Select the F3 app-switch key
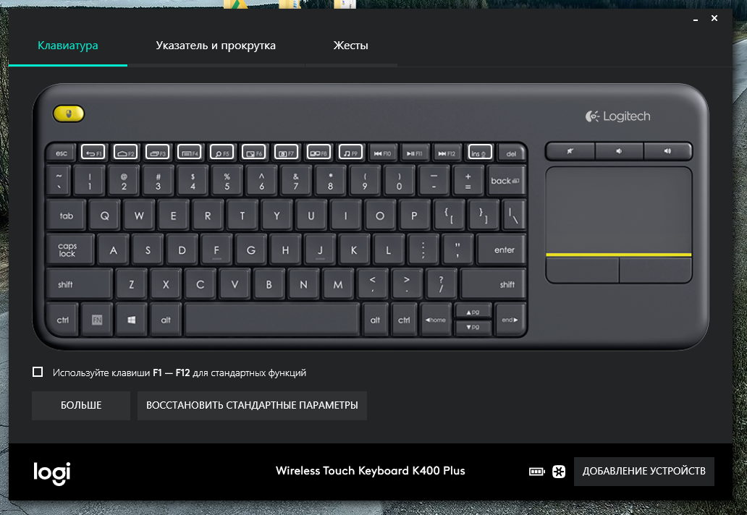 coord(157,153)
